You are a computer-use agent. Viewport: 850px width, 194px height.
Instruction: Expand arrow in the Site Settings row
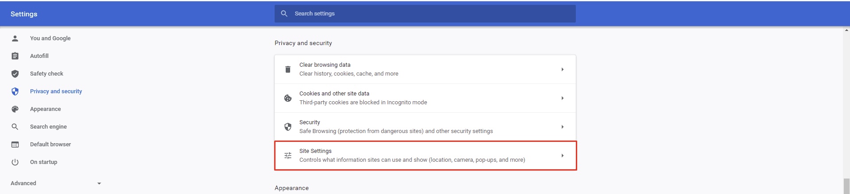563,156
